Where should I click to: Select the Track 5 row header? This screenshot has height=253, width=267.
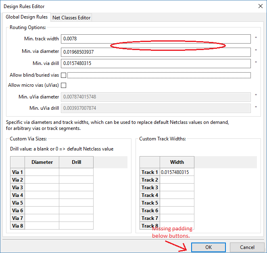pos(150,203)
